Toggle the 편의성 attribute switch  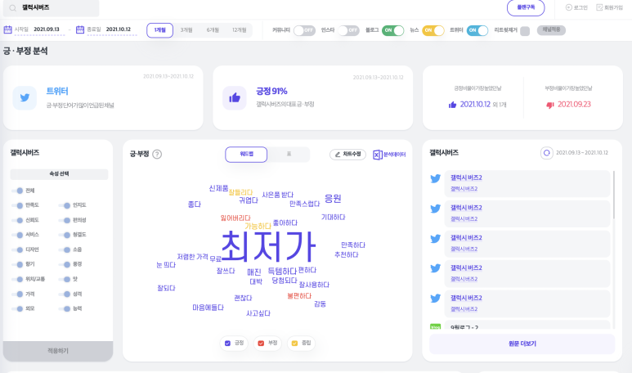pos(65,220)
